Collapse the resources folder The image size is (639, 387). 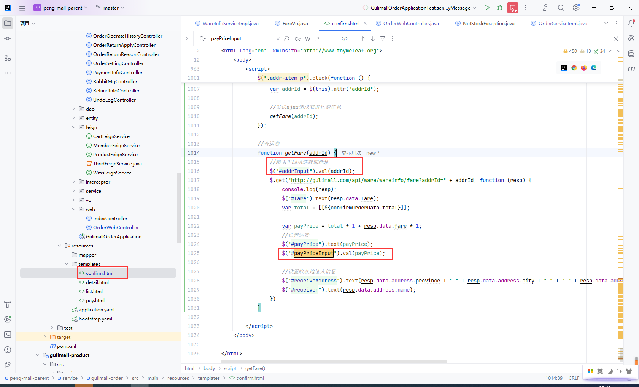pos(59,246)
